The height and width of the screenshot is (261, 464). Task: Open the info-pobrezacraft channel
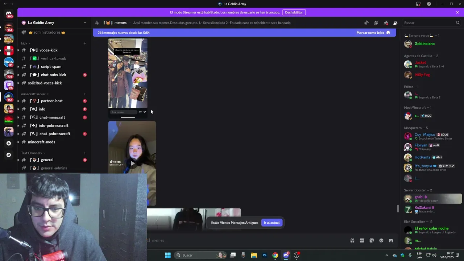54,125
